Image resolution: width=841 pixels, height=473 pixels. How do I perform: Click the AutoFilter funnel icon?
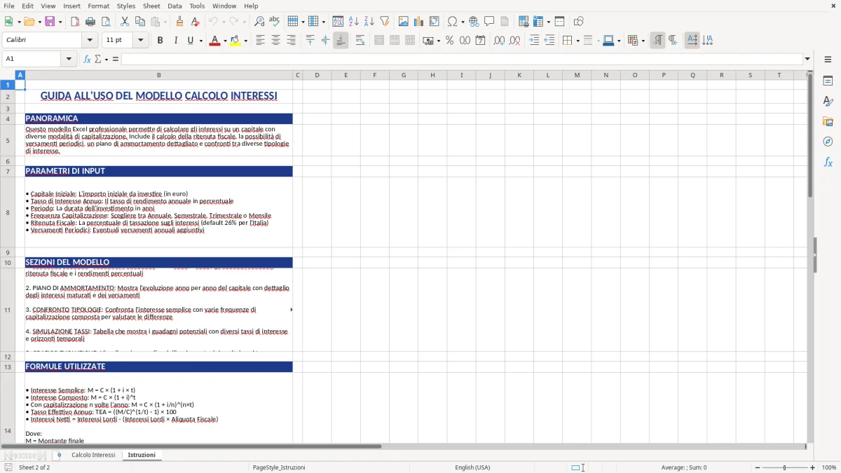click(x=385, y=22)
